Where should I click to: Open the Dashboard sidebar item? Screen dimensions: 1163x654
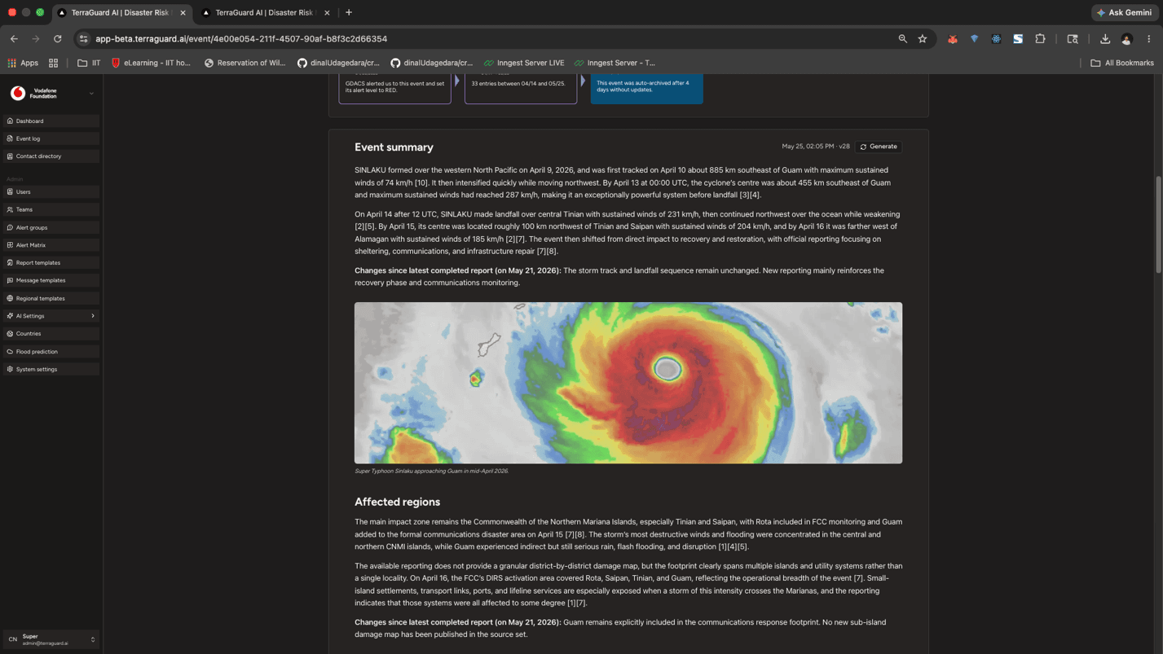coord(51,121)
